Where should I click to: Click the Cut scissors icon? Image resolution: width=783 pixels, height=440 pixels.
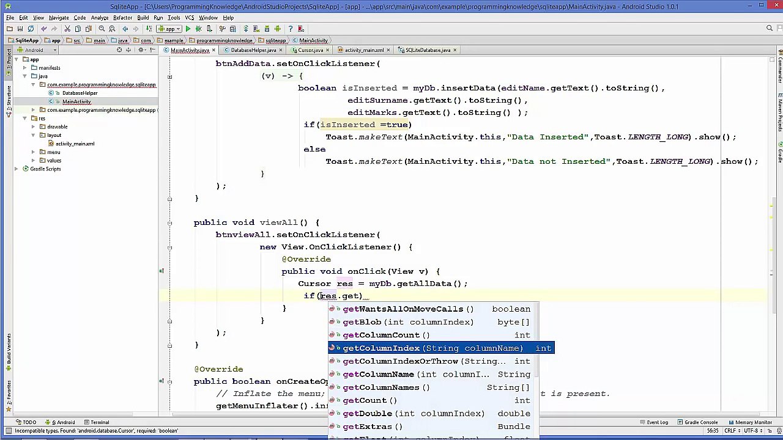[x=67, y=29]
